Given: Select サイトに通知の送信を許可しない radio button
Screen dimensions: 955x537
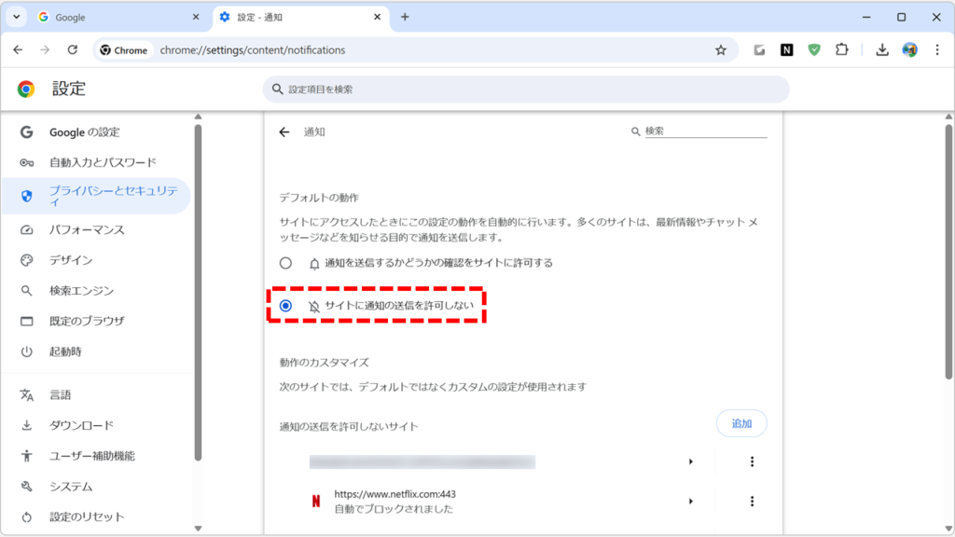Looking at the screenshot, I should pos(285,306).
